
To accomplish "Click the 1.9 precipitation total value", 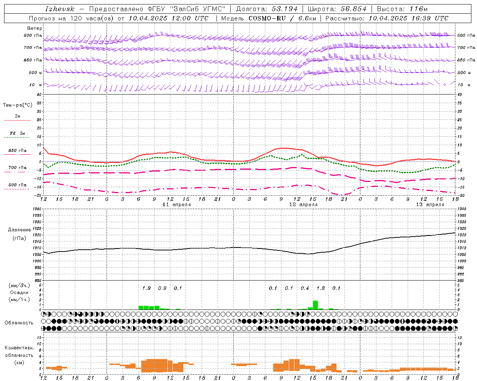I will (146, 288).
